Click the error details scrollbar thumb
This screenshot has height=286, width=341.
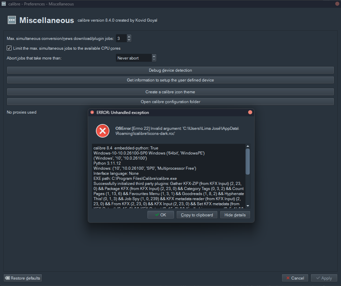(248, 161)
